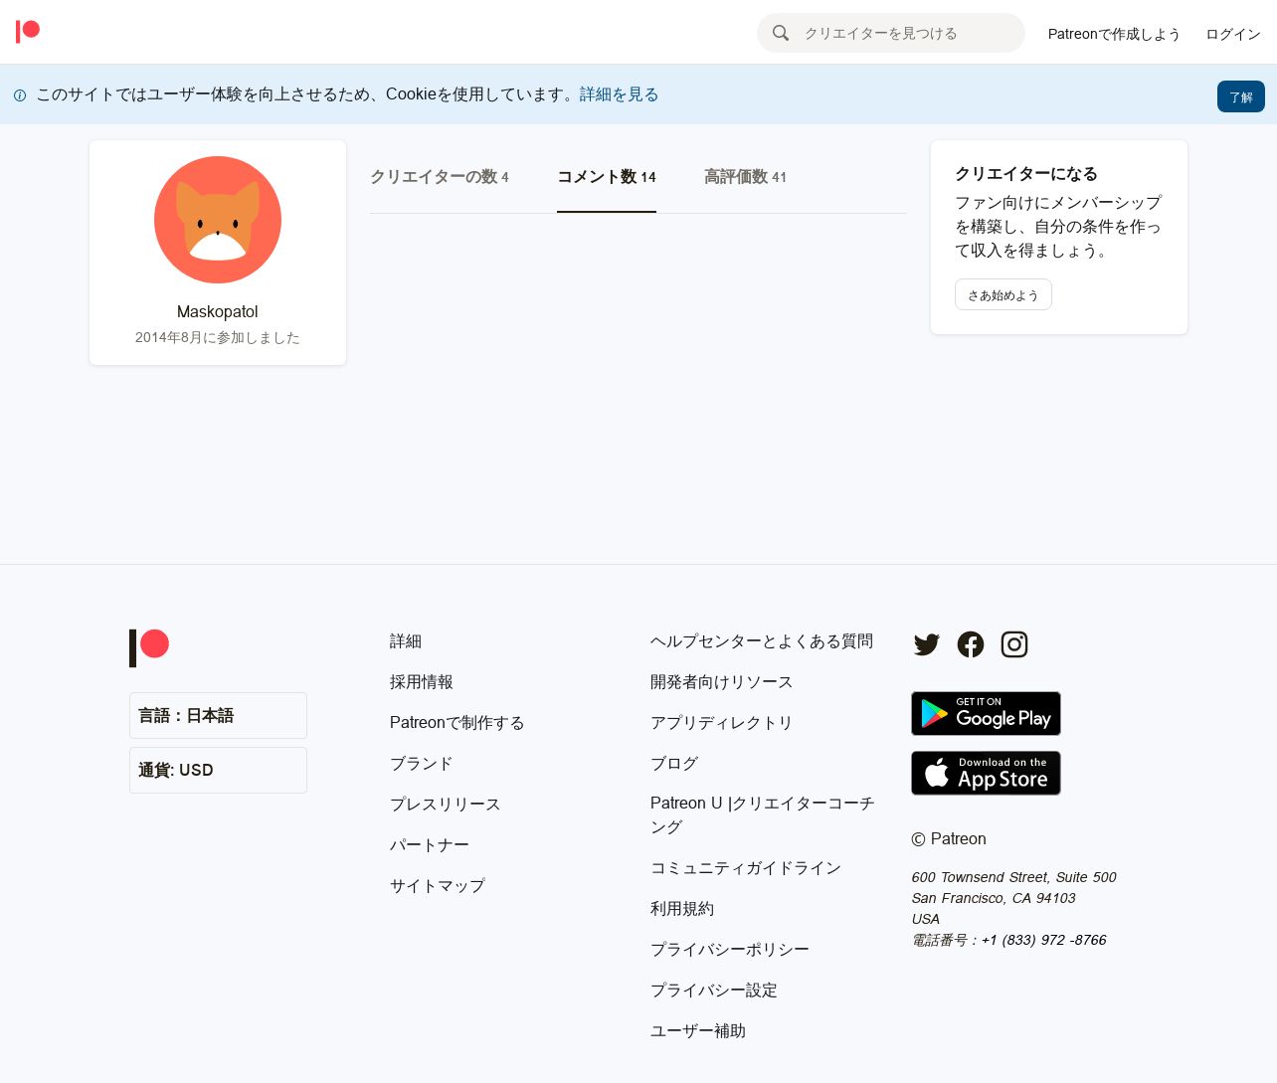Viewport: 1277px width, 1083px height.
Task: Open the コミュニティガイドライン link
Action: pos(746,868)
